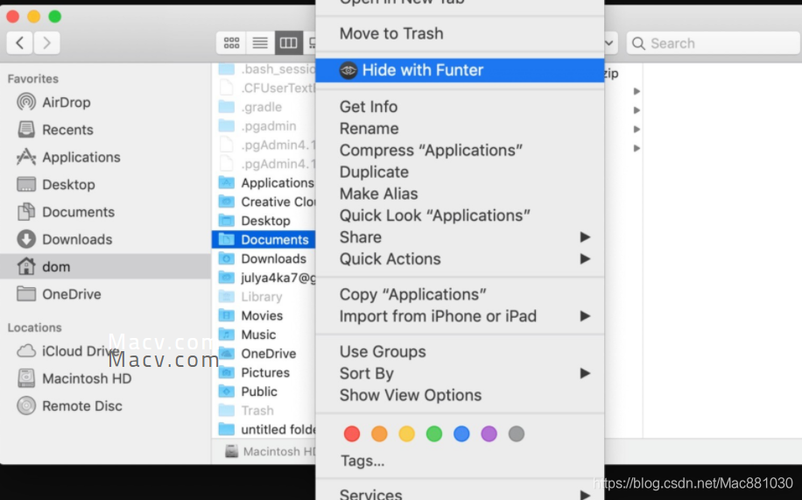The width and height of the screenshot is (802, 500).
Task: Apply the red tag color
Action: tap(352, 434)
